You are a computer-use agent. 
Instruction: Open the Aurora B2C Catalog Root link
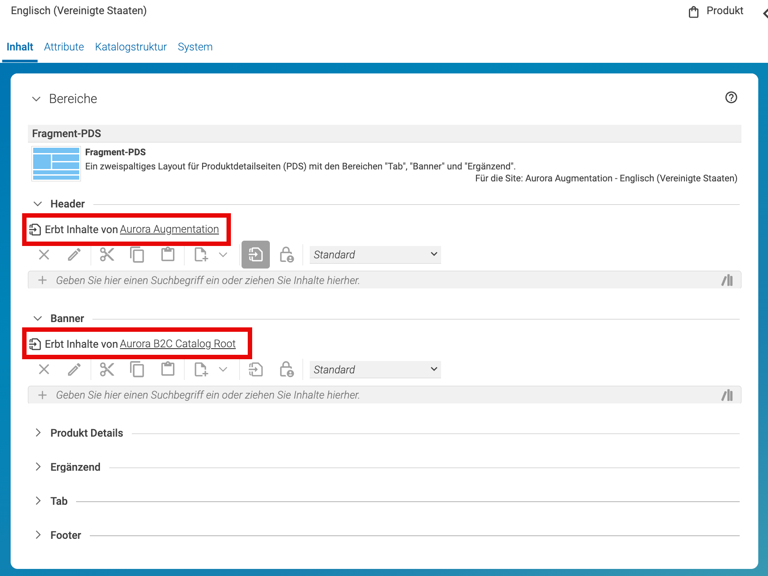(x=178, y=344)
